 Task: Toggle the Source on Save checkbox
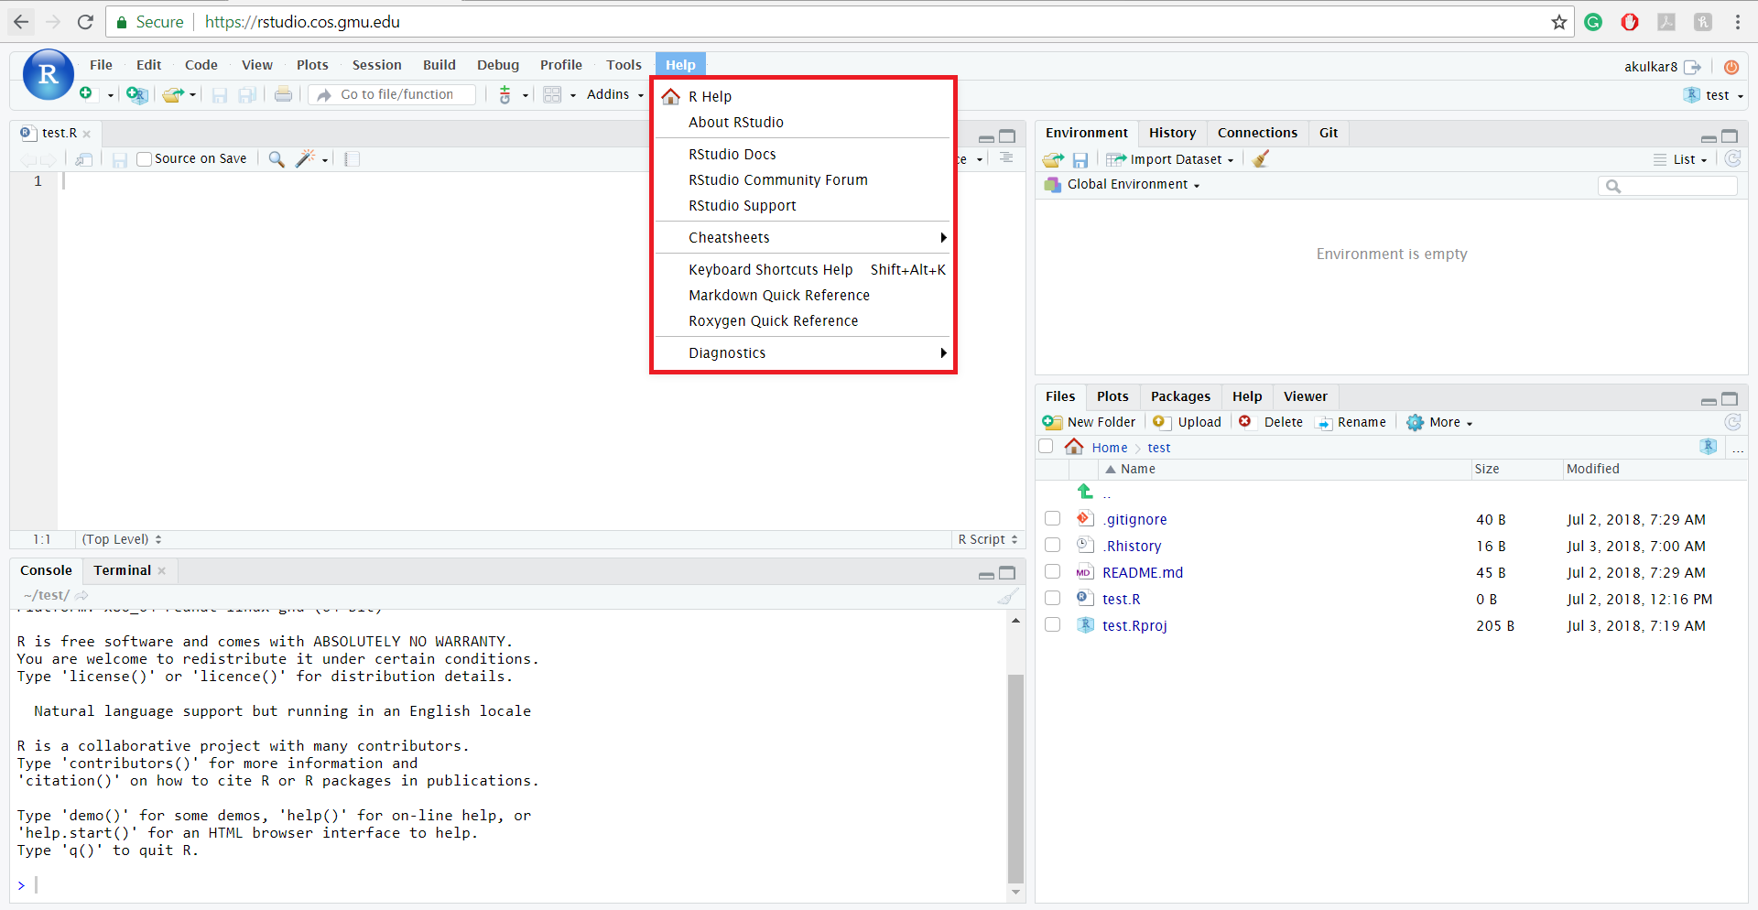[144, 159]
